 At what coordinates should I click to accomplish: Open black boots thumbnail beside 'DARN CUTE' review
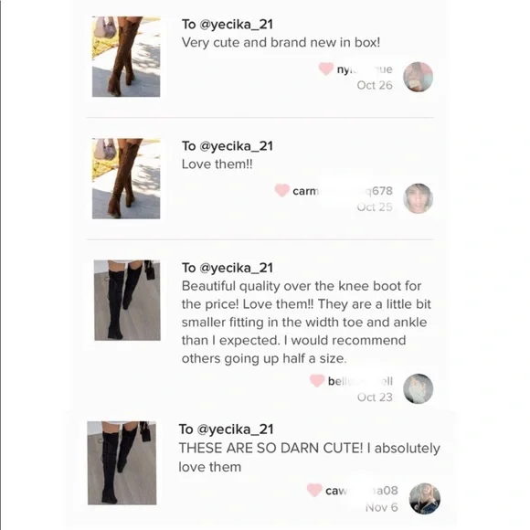tap(122, 462)
